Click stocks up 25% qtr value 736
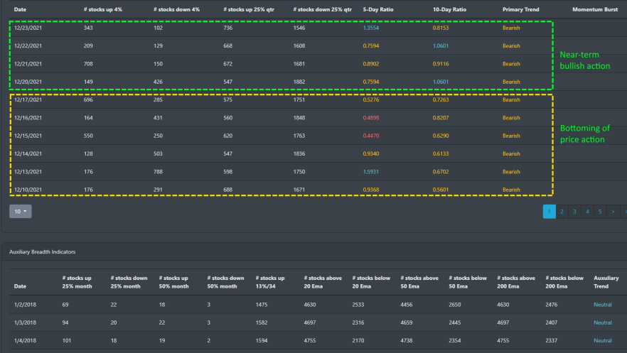This screenshot has height=353, width=627. pyautogui.click(x=227, y=28)
